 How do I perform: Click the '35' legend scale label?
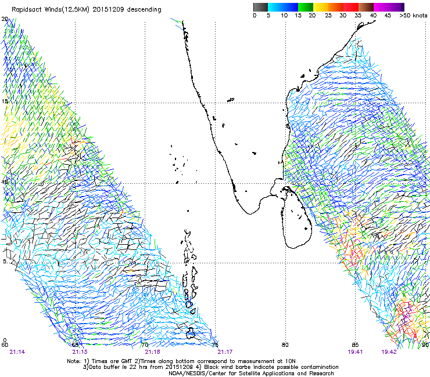358,16
